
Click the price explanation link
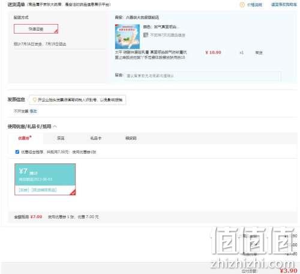pos(254,5)
